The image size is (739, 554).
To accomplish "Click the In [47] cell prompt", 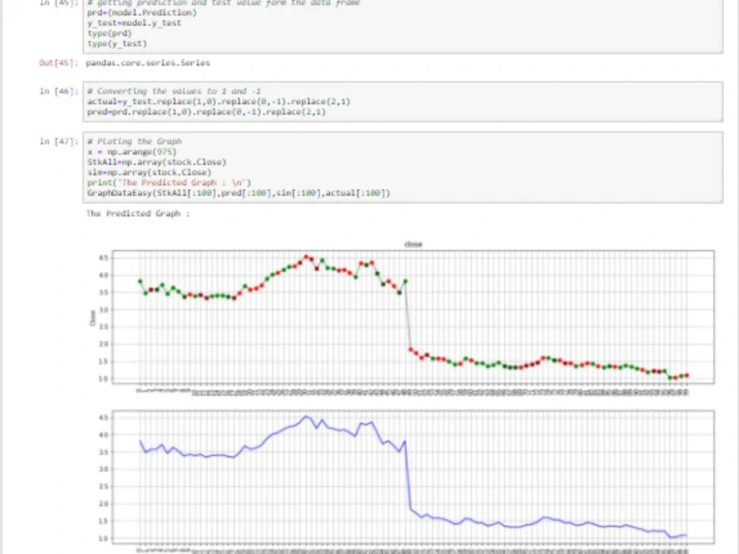I will [58, 141].
